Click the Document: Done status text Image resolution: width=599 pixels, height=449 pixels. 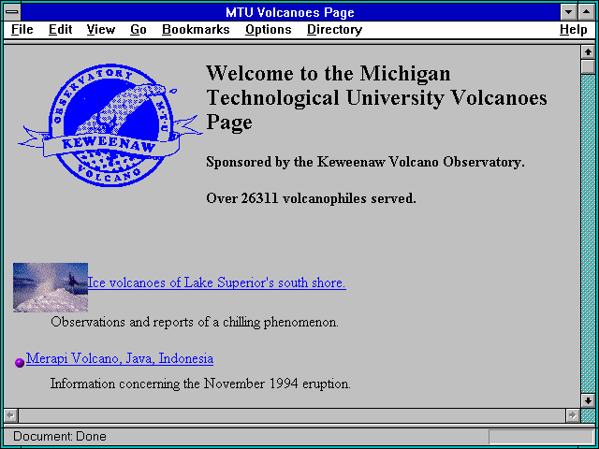click(x=60, y=437)
